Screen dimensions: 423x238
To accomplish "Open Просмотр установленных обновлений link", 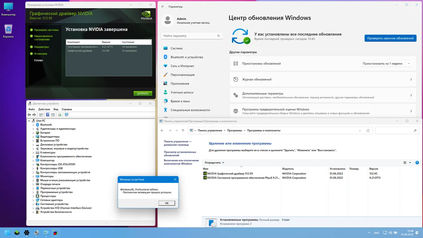I will coord(180,154).
